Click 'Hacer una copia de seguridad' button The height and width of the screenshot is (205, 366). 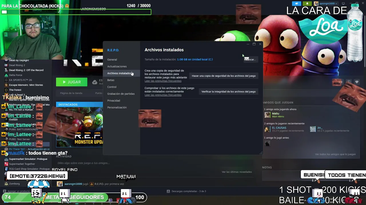[224, 76]
